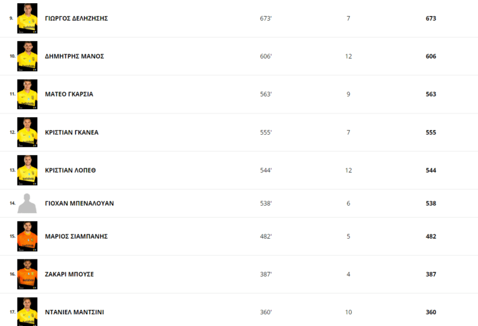Viewport: 478px width, 326px height.
Task: Select ΜΑΡΙΟΣ ΣΙΑΜΠΑΝΗΣ name link
Action: click(77, 237)
